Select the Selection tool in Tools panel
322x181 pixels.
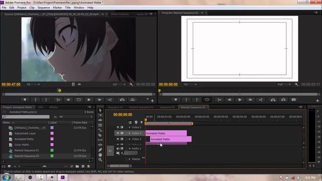tap(100, 111)
